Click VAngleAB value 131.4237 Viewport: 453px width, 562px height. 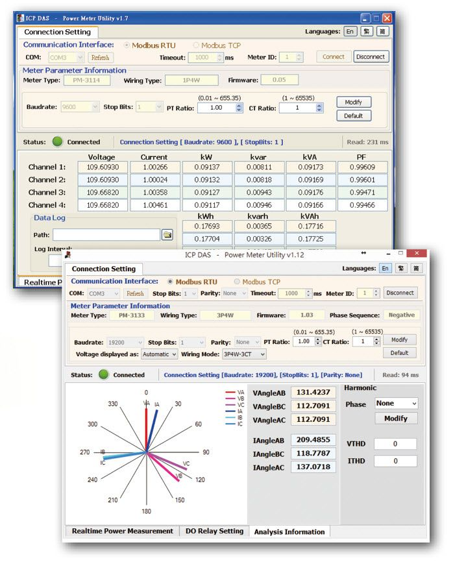(x=313, y=392)
